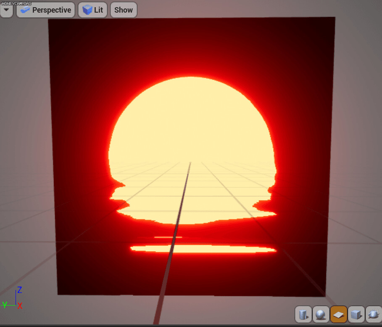Toggle Lit viewport shading mode
Image resolution: width=382 pixels, height=327 pixels.
coord(92,10)
